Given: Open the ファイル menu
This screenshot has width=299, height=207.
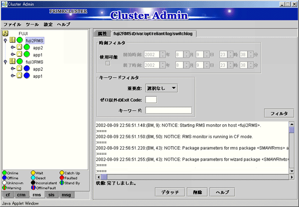Looking at the screenshot, I should tap(12, 24).
